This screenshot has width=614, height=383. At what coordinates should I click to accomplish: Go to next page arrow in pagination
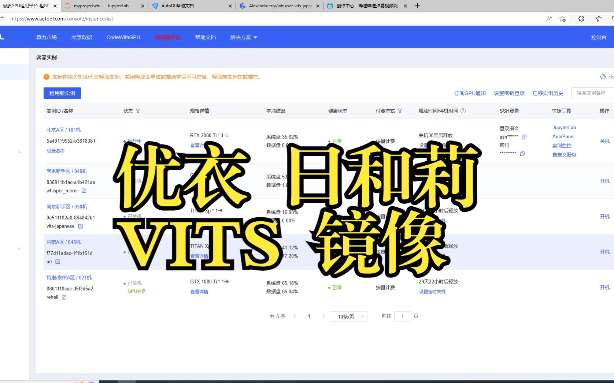tap(323, 316)
